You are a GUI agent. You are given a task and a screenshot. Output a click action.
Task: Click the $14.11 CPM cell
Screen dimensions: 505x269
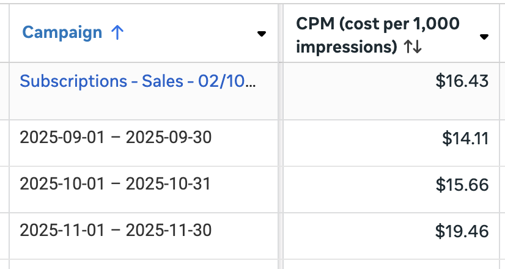[465, 138]
